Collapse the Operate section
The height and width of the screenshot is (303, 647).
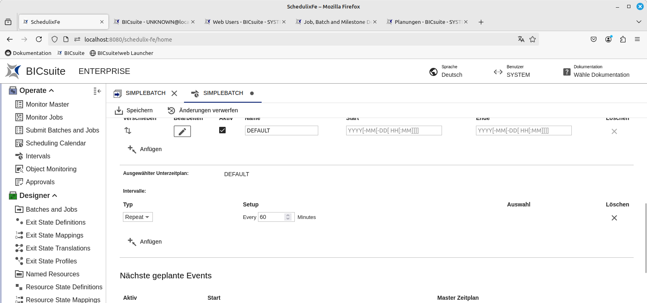[51, 90]
